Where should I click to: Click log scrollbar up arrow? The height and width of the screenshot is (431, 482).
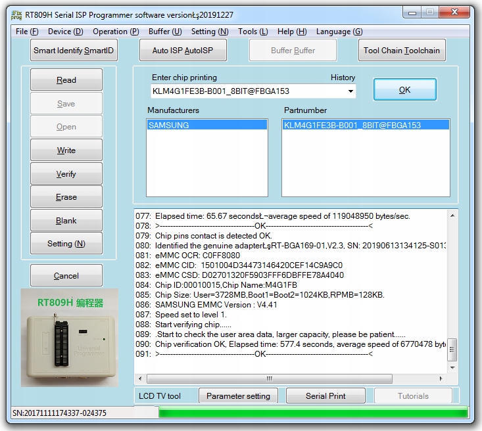tap(452, 215)
